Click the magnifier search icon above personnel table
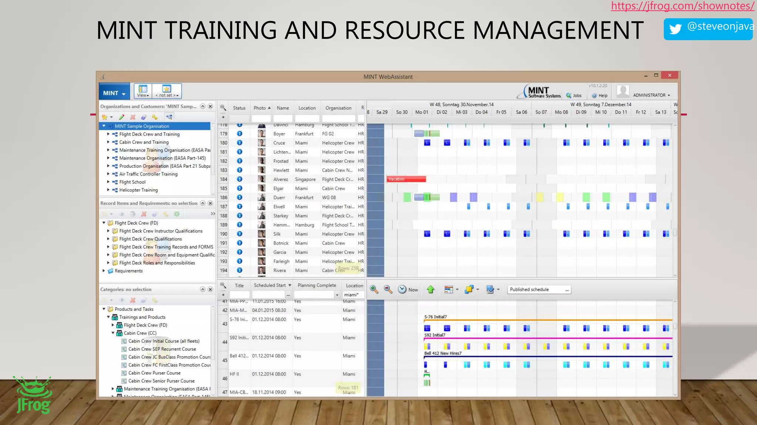Viewport: 757px width, 425px height. pos(223,108)
